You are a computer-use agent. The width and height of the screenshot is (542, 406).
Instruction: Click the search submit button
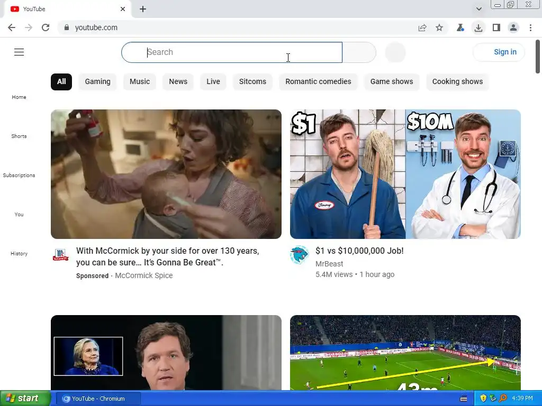click(x=359, y=52)
